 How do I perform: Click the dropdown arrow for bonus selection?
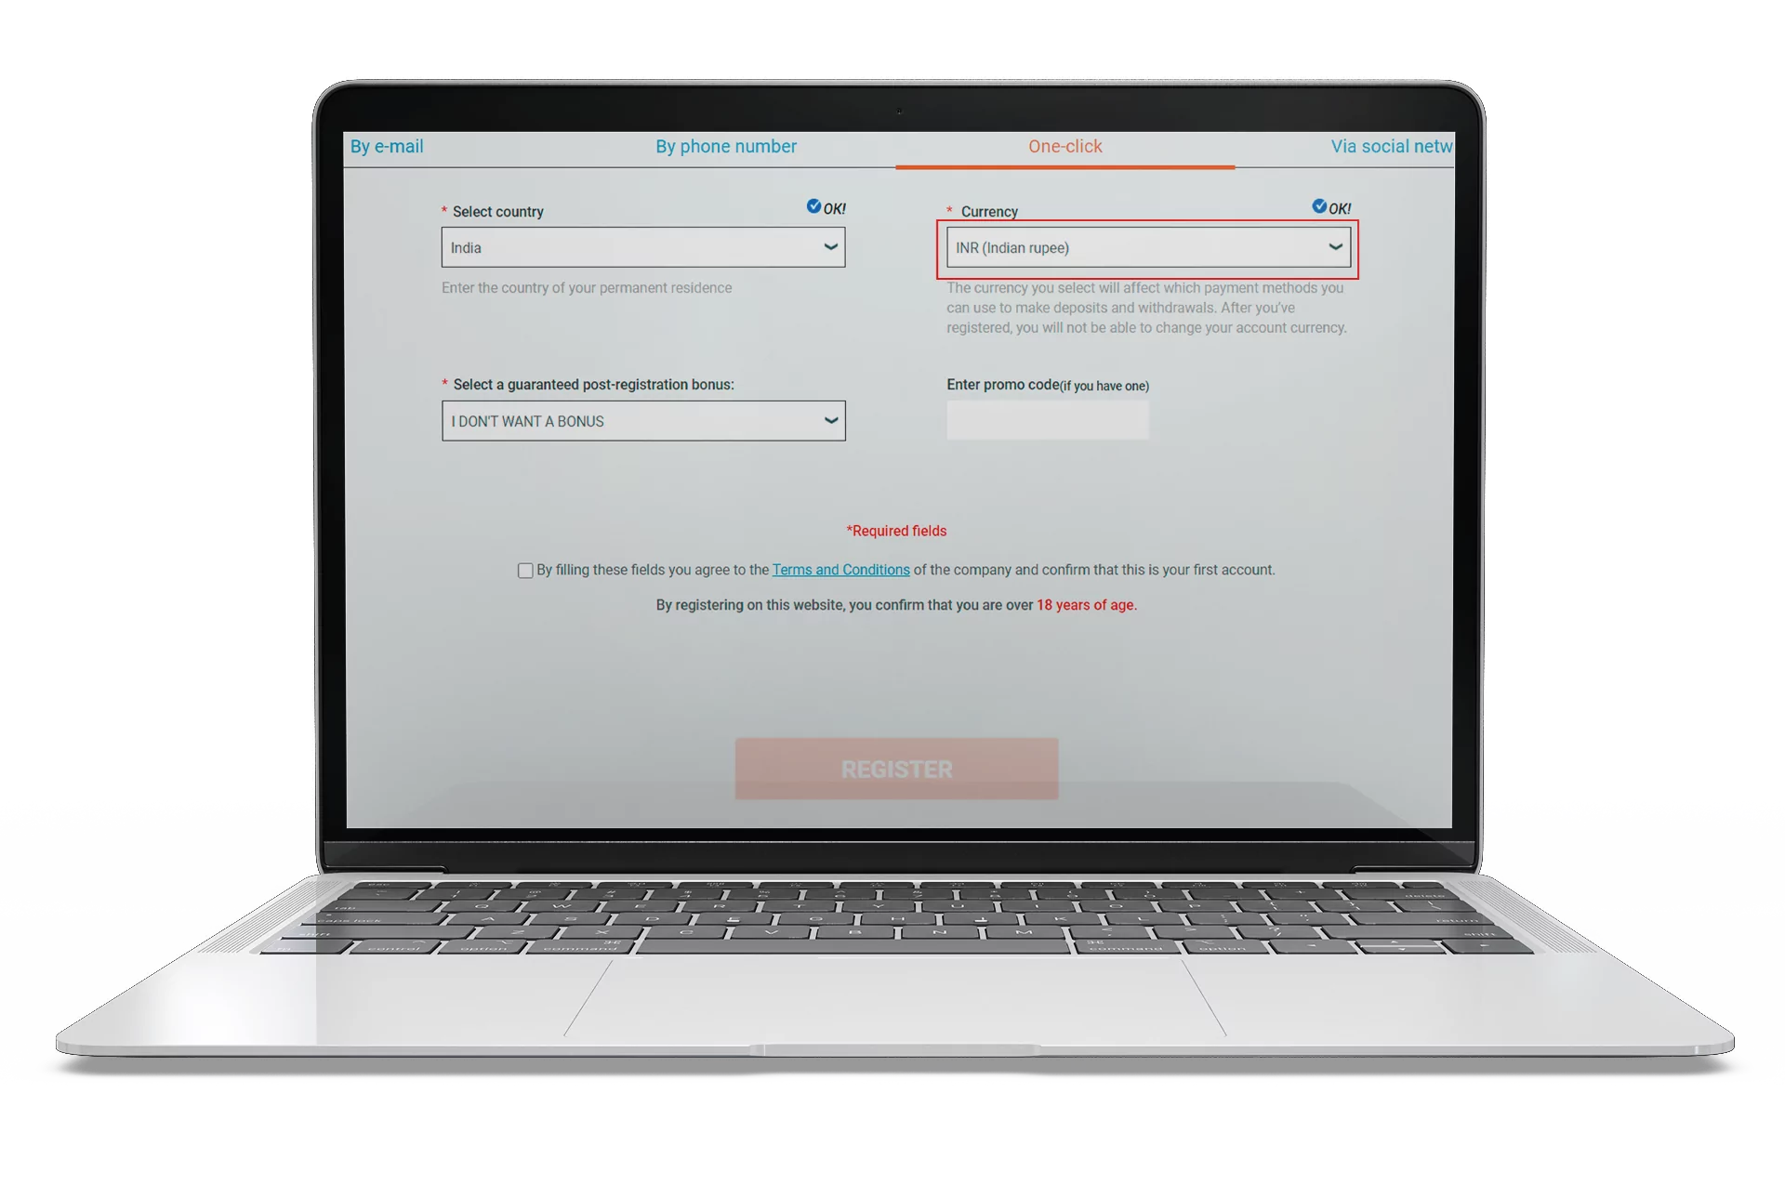click(827, 421)
